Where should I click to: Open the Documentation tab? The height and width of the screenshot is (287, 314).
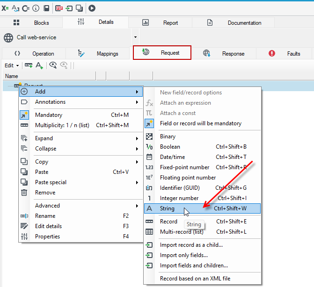(234, 22)
